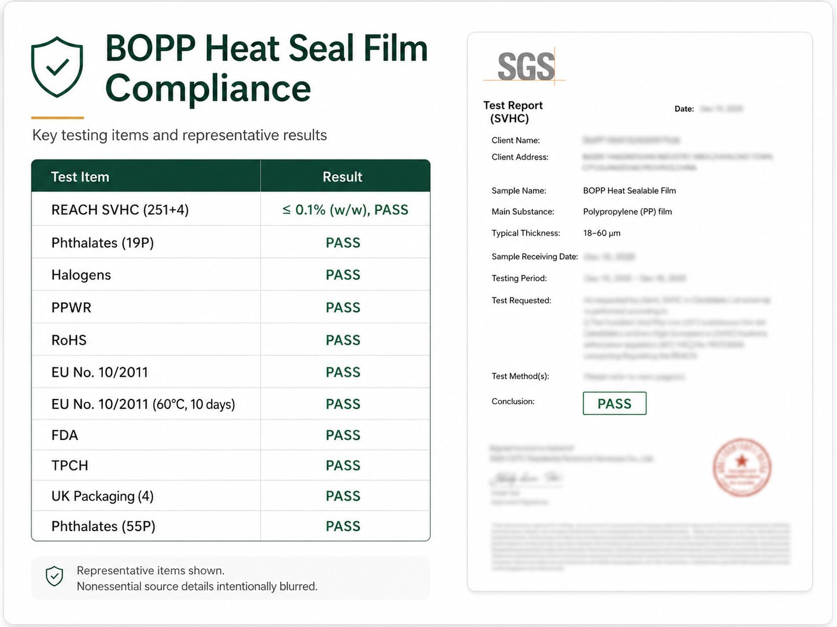Click 'Nonessential source details intentionally blurred.' text
The width and height of the screenshot is (837, 627).
coord(197,587)
